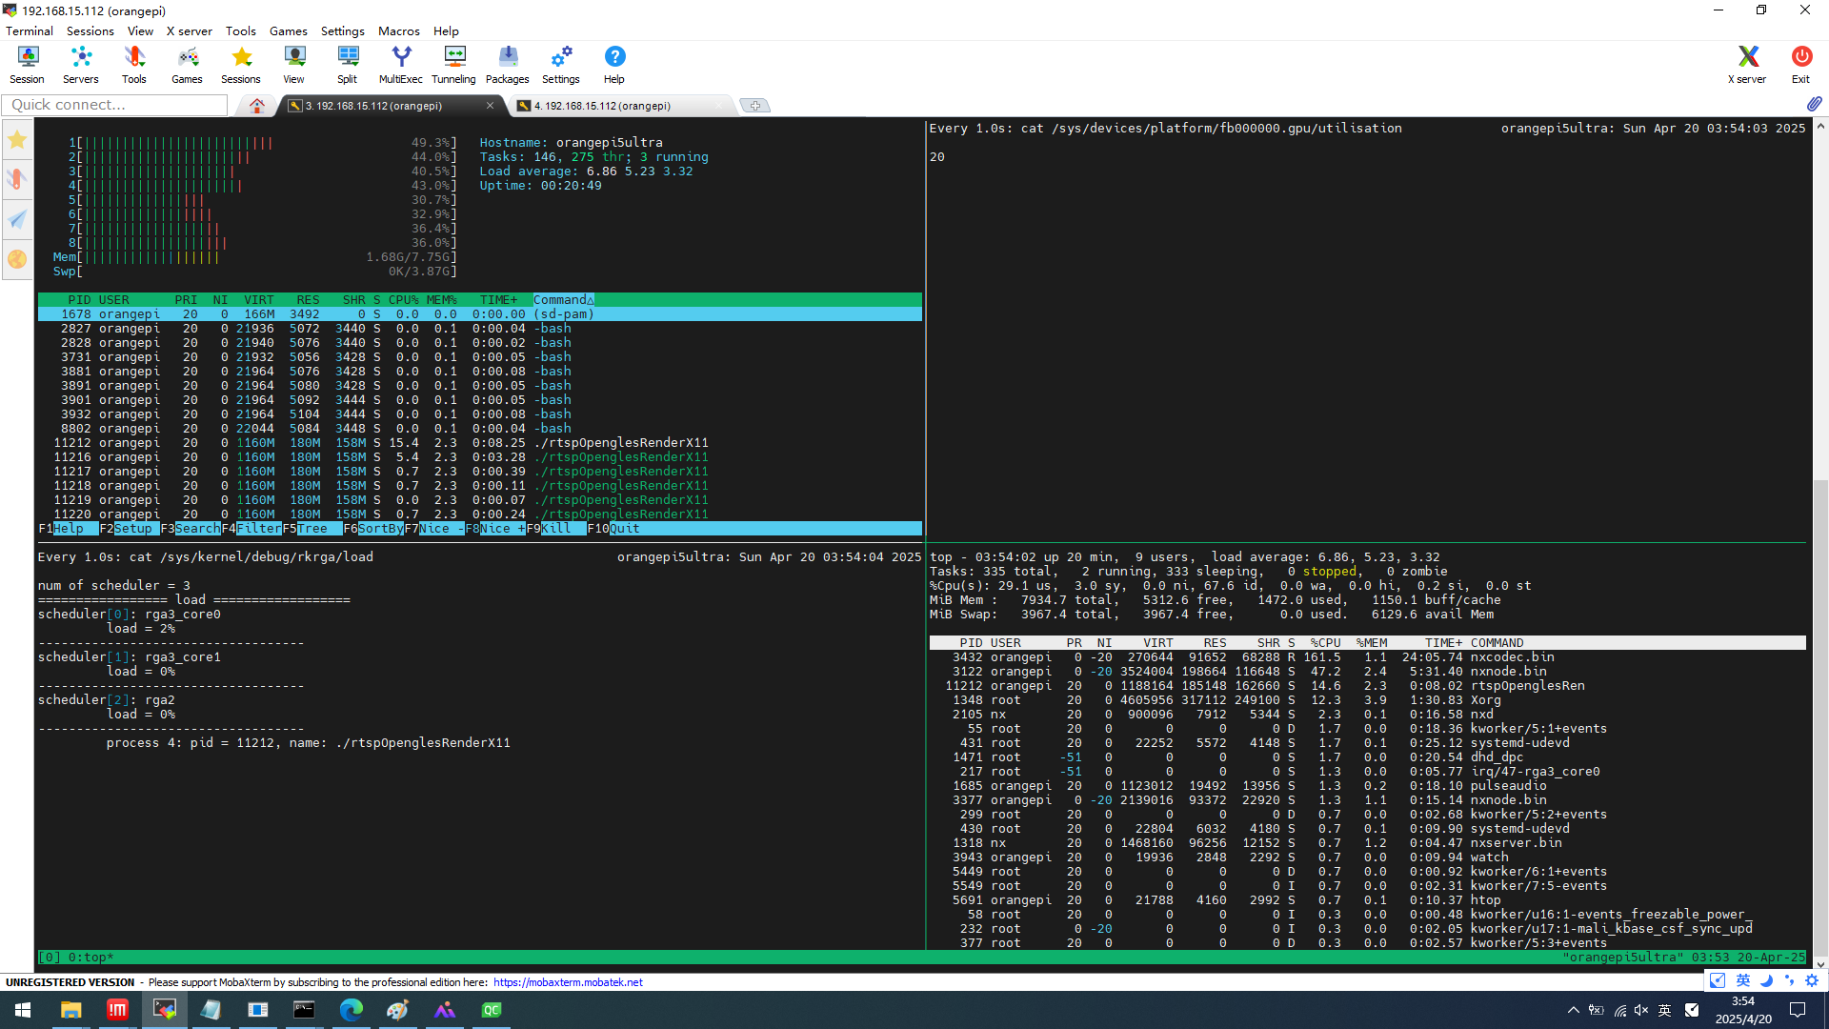
Task: Toggle the blue 英 language mode
Action: [1742, 980]
